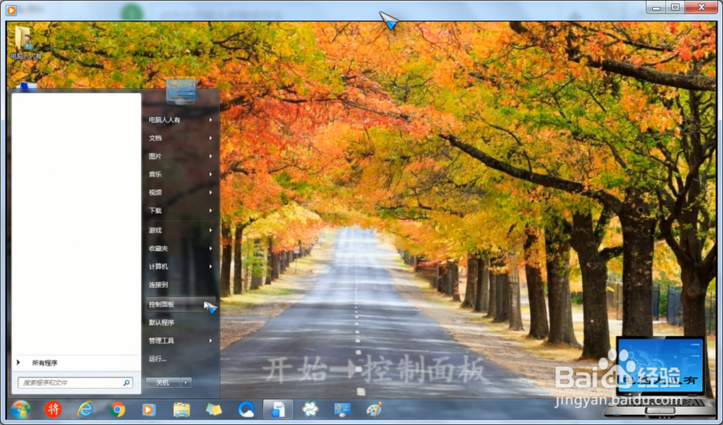Open the pinwheel-shaped app in the taskbar

[x=310, y=409]
